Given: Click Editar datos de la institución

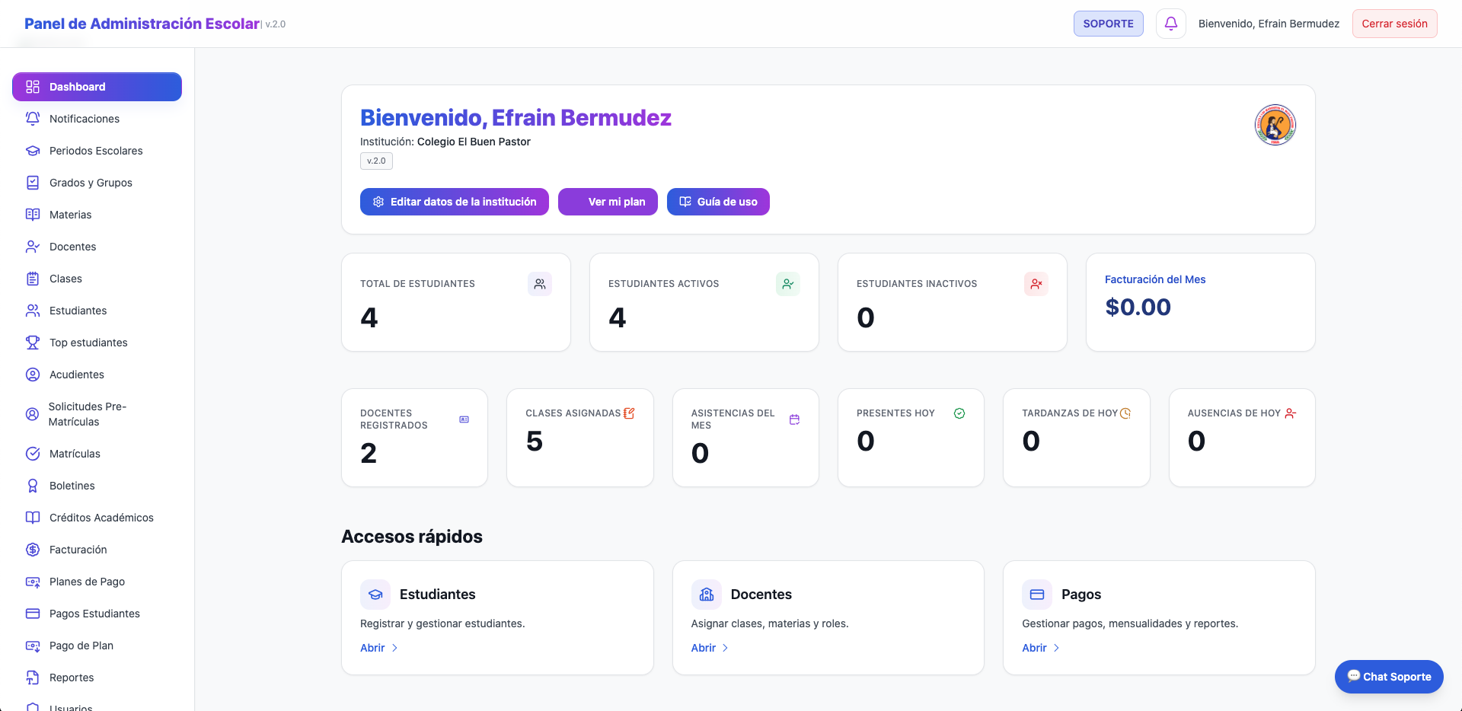Looking at the screenshot, I should click(454, 202).
